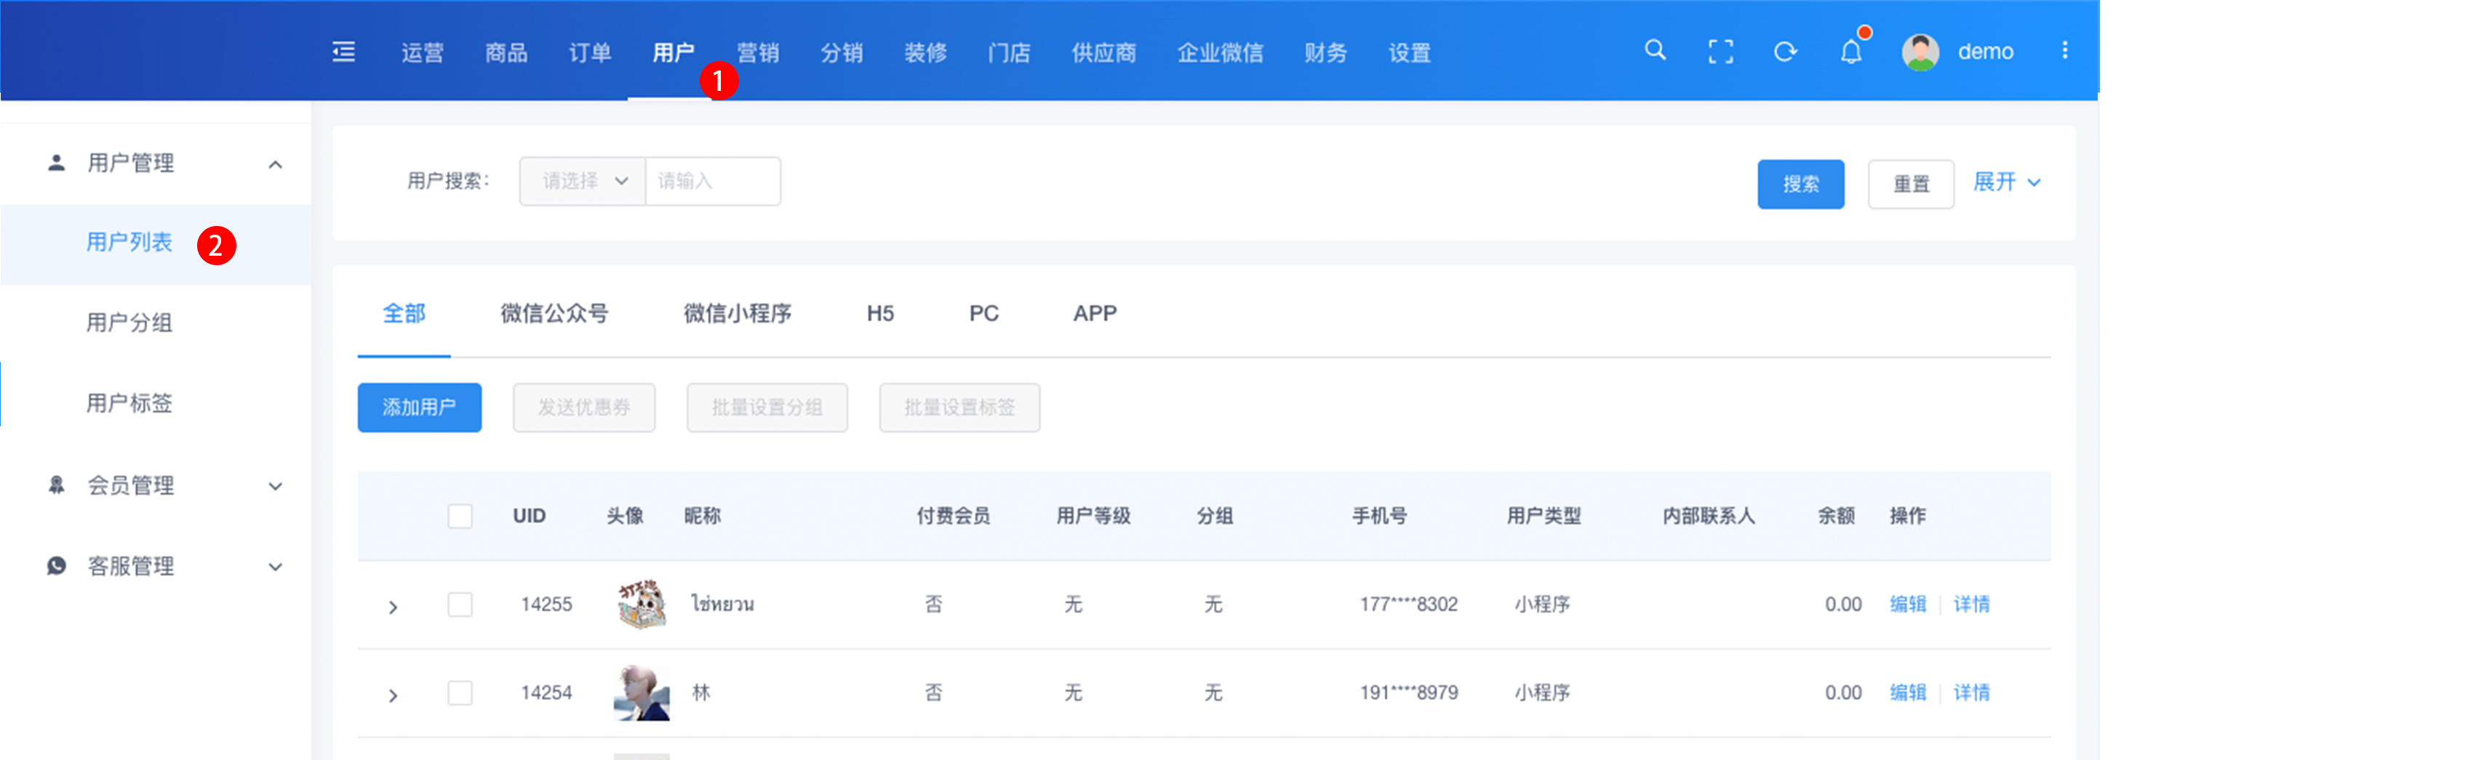Image resolution: width=2476 pixels, height=760 pixels.
Task: Open the 订单 top menu
Action: [x=589, y=53]
